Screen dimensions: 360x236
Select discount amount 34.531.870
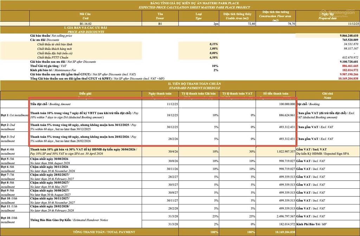click(351, 44)
